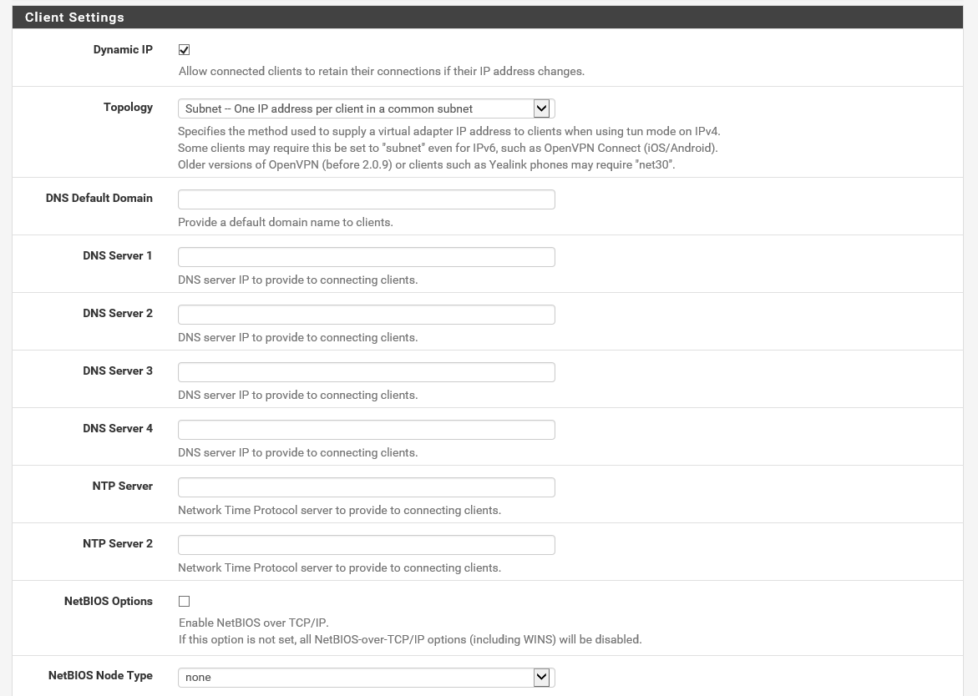Click 'Enable NetBIOS over TCP/IP.' description text
The width and height of the screenshot is (978, 696).
point(254,623)
